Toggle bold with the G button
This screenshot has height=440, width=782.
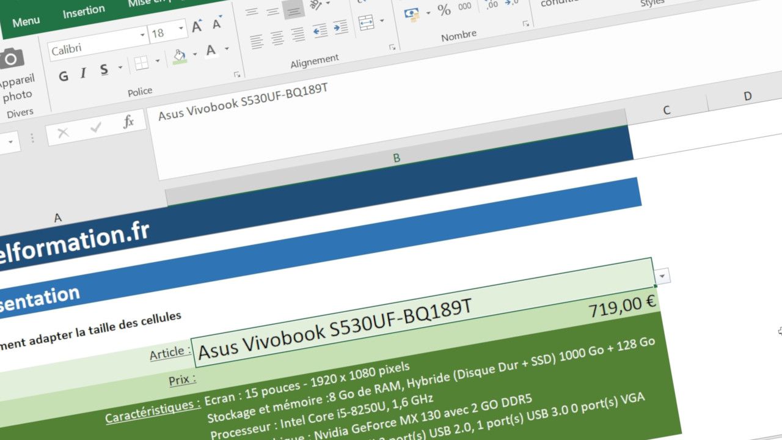click(63, 76)
